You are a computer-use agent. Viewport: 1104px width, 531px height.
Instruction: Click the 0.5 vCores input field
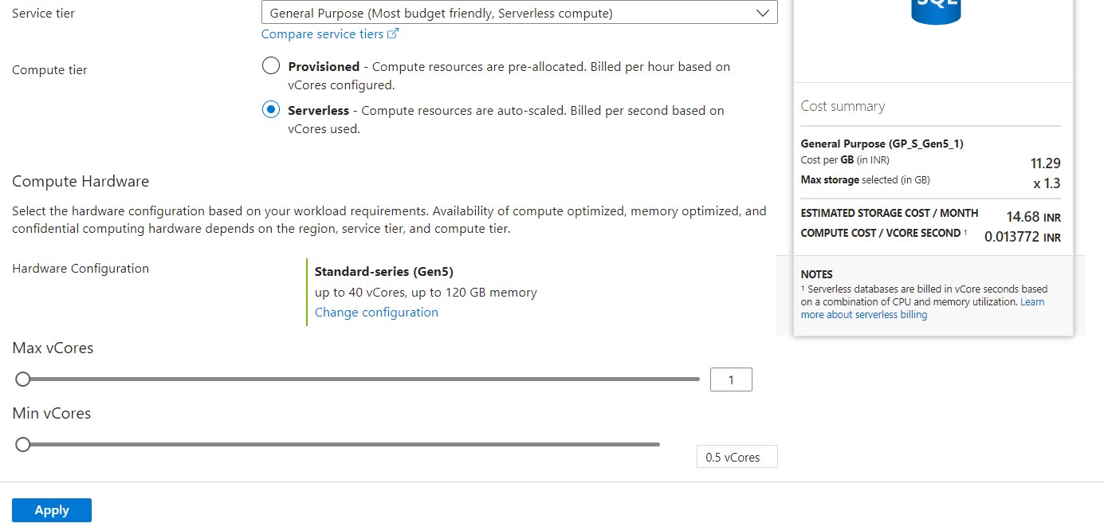point(737,456)
